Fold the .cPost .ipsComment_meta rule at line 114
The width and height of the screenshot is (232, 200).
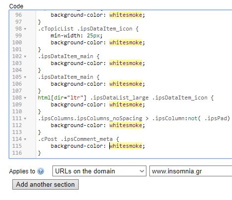coord(25,139)
